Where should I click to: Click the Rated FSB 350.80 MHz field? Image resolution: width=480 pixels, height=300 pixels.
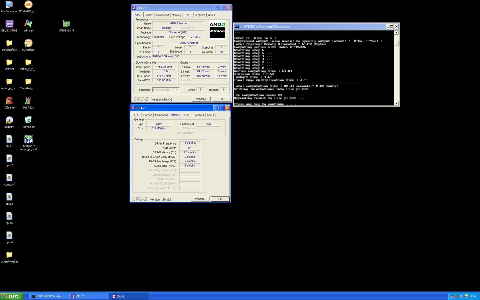point(164,80)
